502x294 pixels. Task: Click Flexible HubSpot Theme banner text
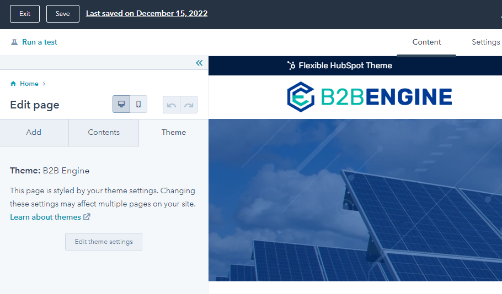[x=345, y=66]
